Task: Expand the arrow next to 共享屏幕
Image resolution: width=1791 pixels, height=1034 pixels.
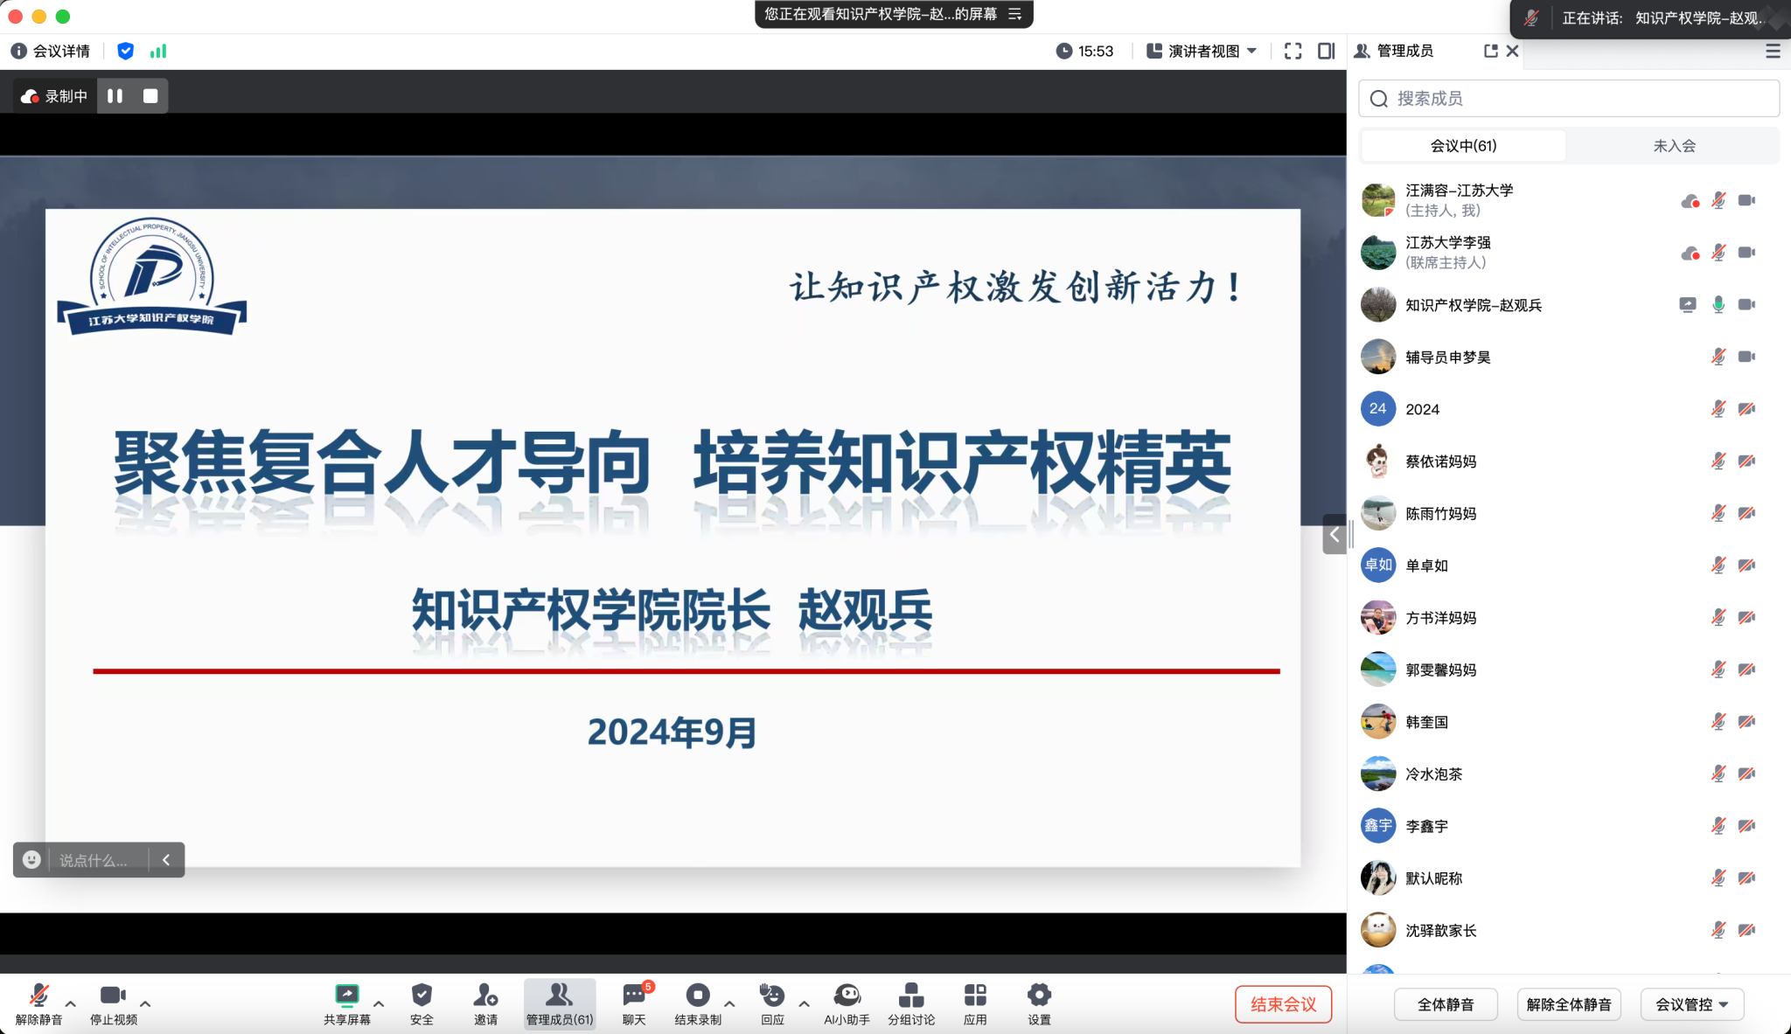Action: [379, 1004]
